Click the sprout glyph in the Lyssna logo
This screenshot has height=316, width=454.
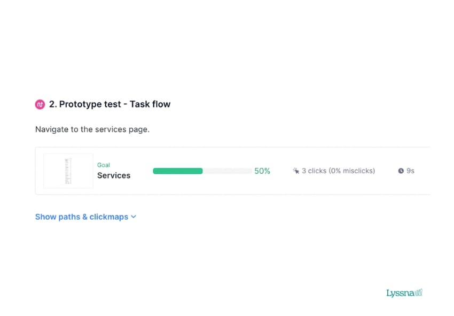[418, 292]
